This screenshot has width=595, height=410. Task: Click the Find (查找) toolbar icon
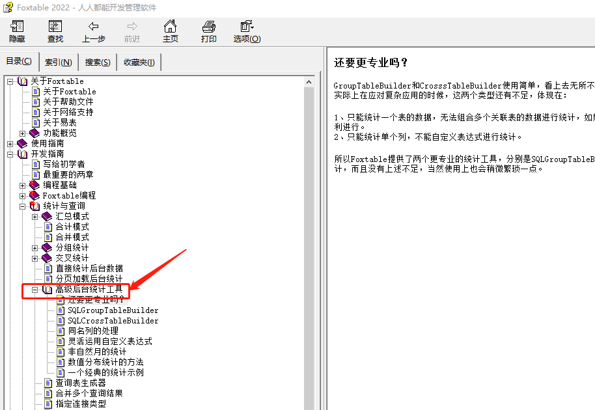[x=55, y=27]
